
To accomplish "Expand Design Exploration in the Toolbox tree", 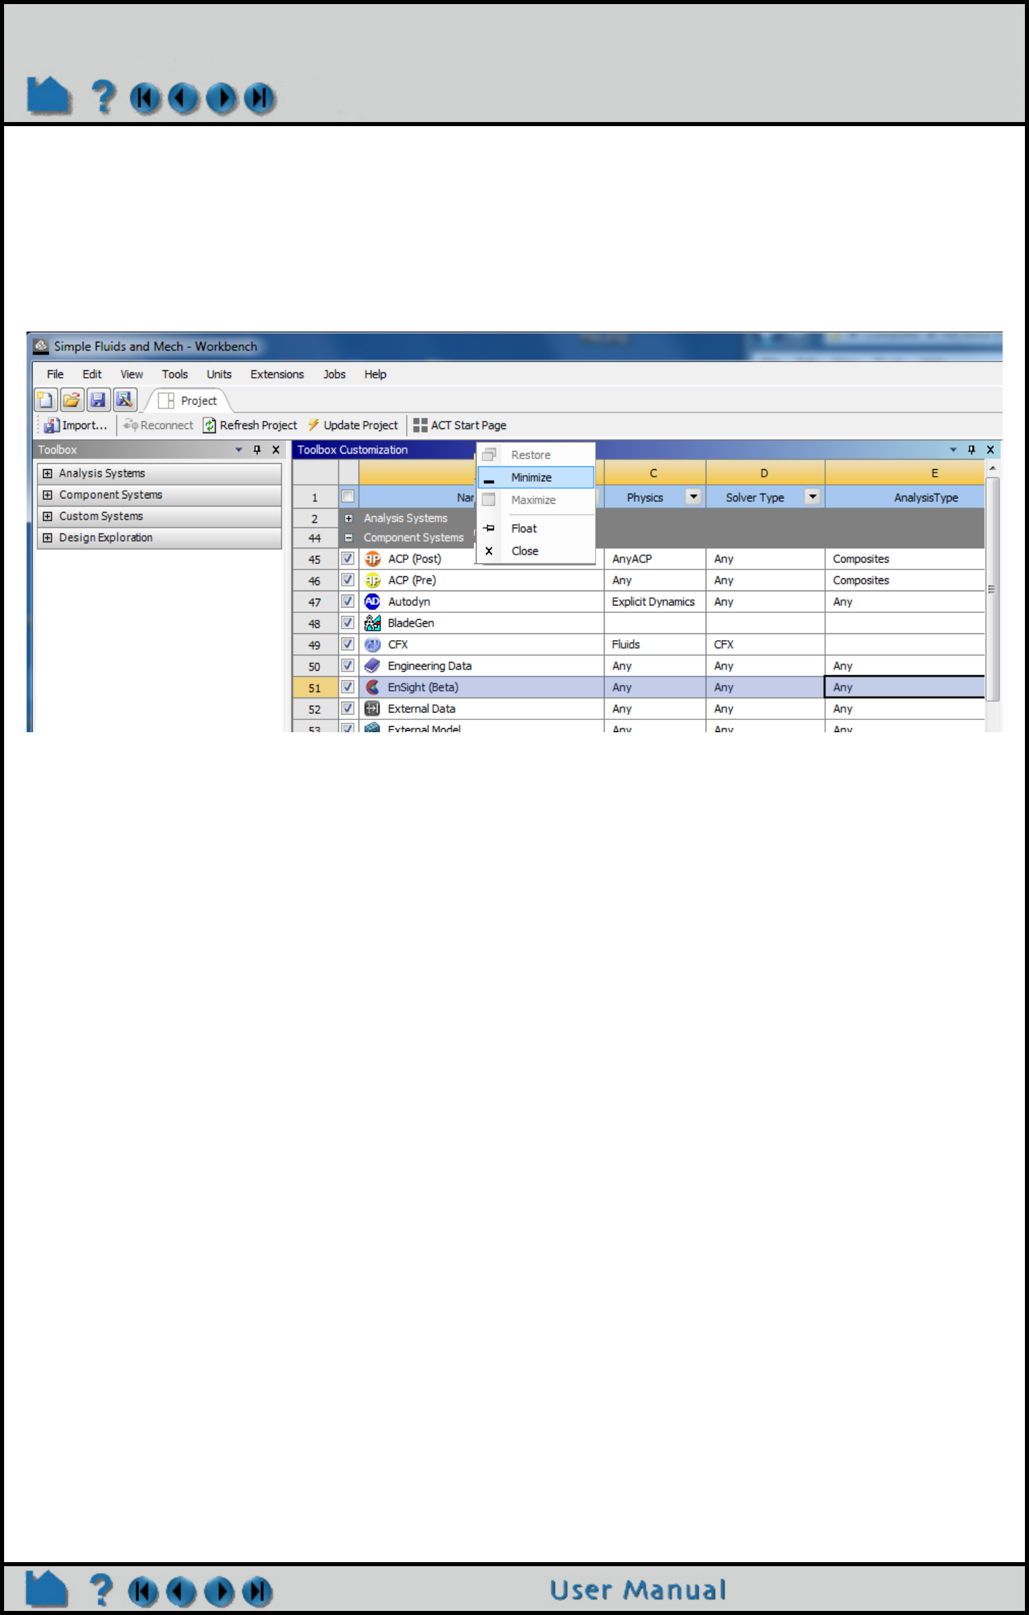I will click(x=47, y=538).
